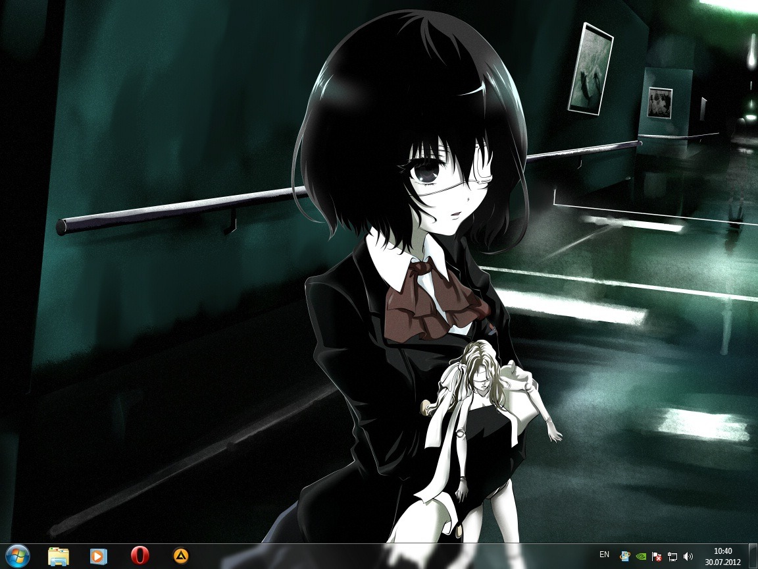Open Action Center flag icon

[657, 556]
